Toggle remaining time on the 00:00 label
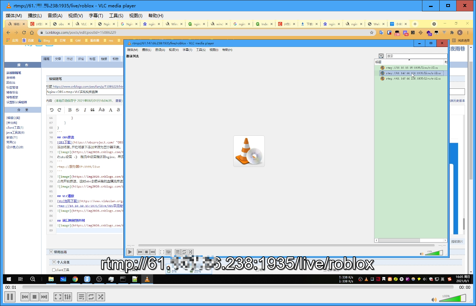Viewport: 476px width, 306px height. pos(465,287)
